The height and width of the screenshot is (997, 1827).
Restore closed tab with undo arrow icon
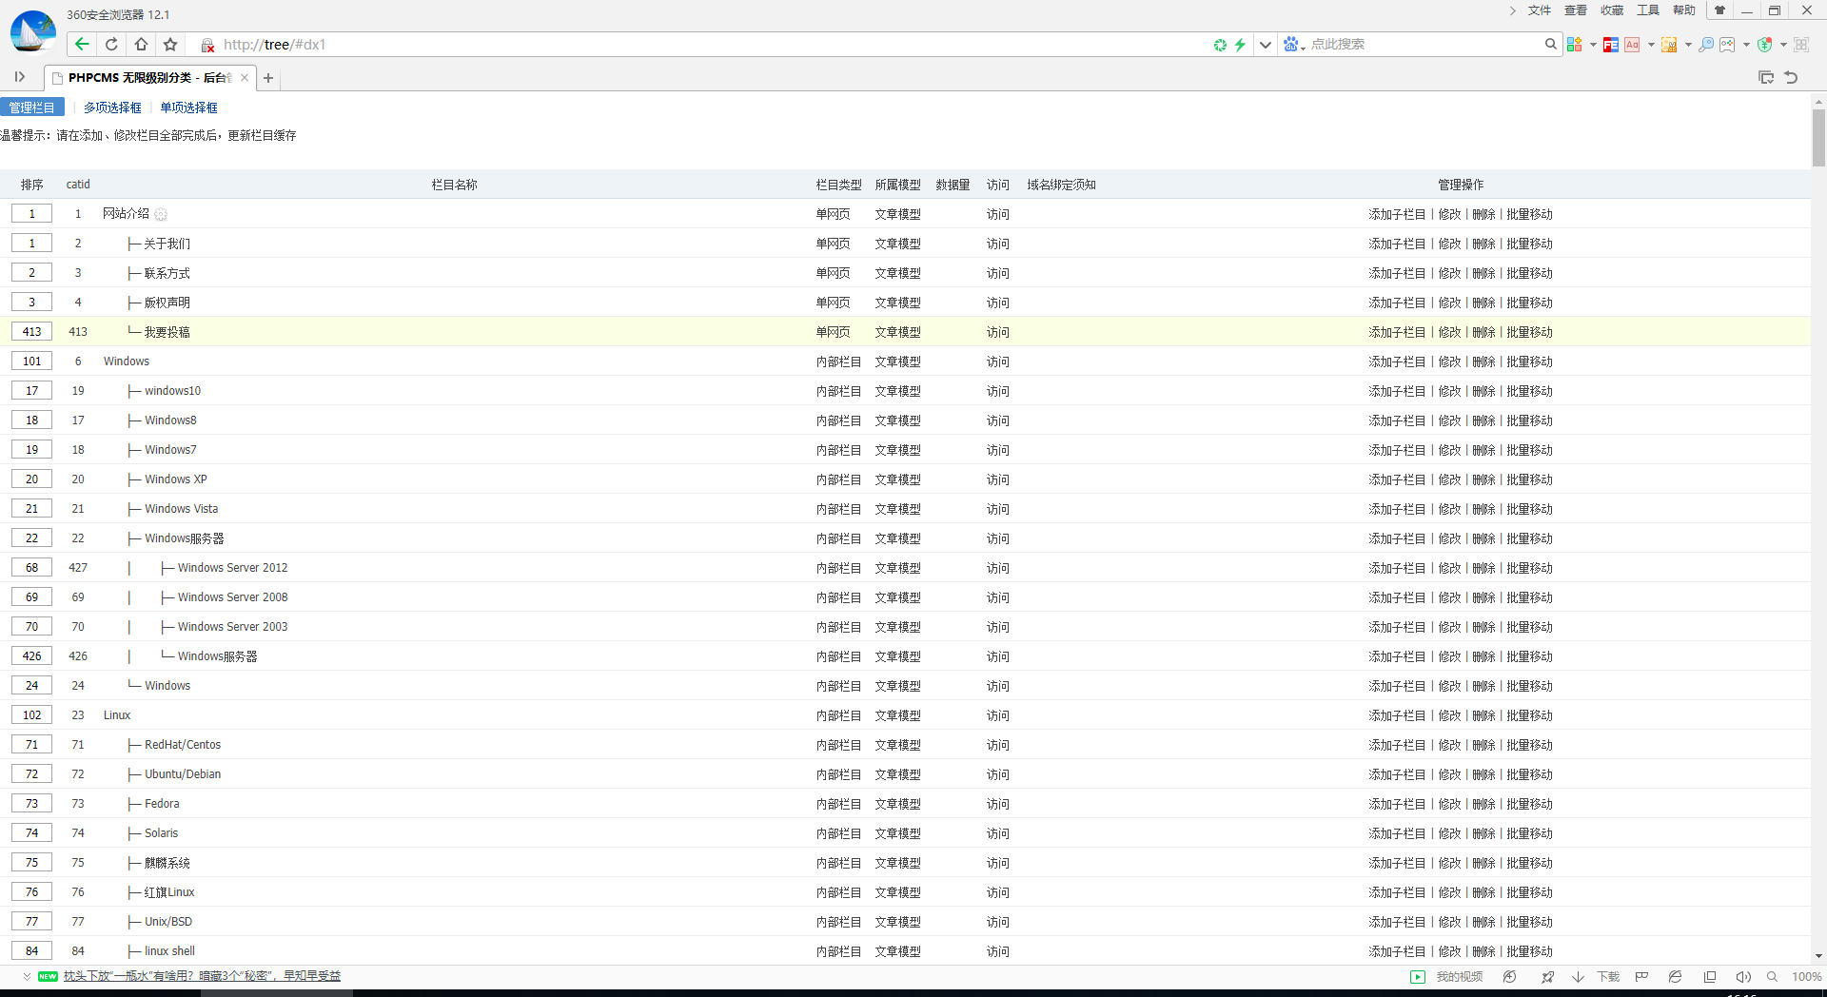(1791, 77)
